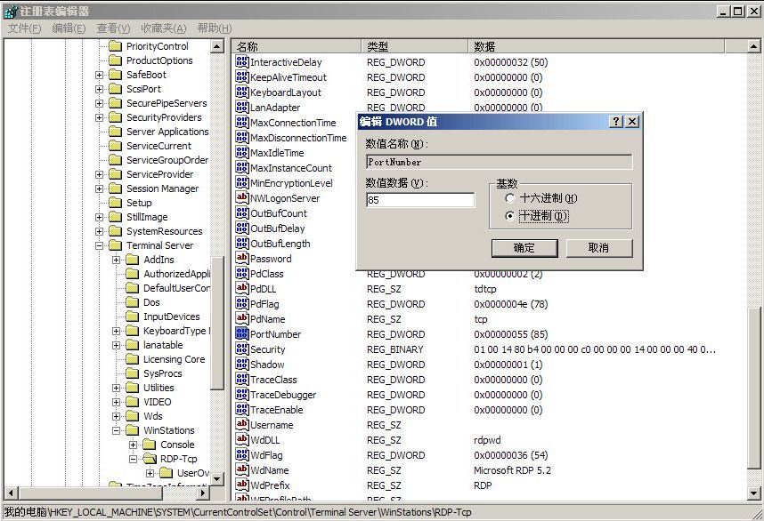The height and width of the screenshot is (521, 764).
Task: Click the value data input field
Action: (420, 201)
